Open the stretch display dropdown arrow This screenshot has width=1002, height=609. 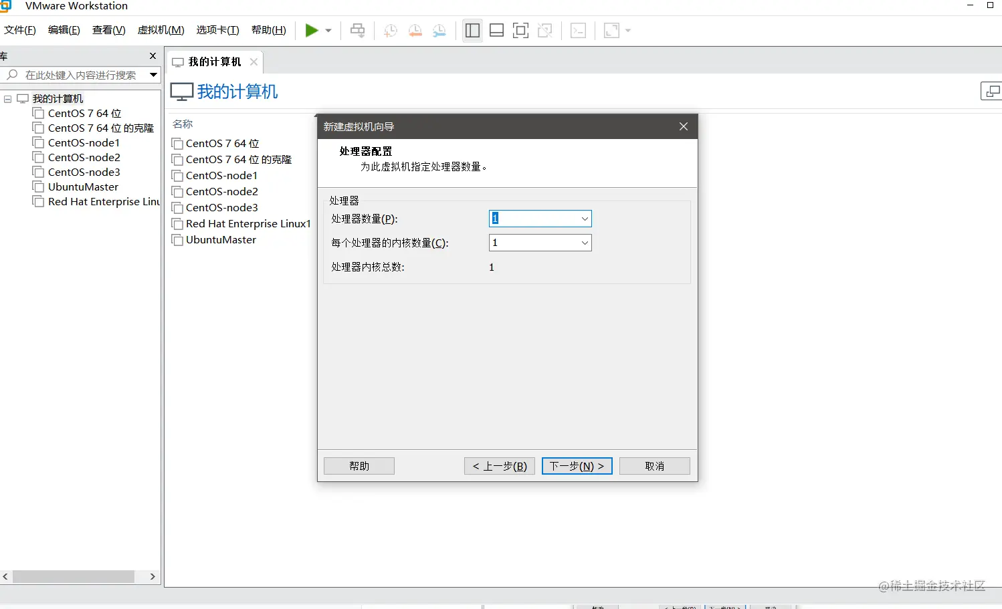pyautogui.click(x=628, y=30)
